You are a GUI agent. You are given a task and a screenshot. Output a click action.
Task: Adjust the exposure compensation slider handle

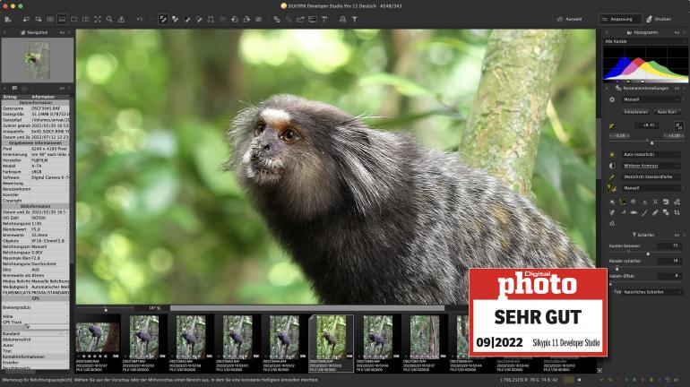[651, 142]
